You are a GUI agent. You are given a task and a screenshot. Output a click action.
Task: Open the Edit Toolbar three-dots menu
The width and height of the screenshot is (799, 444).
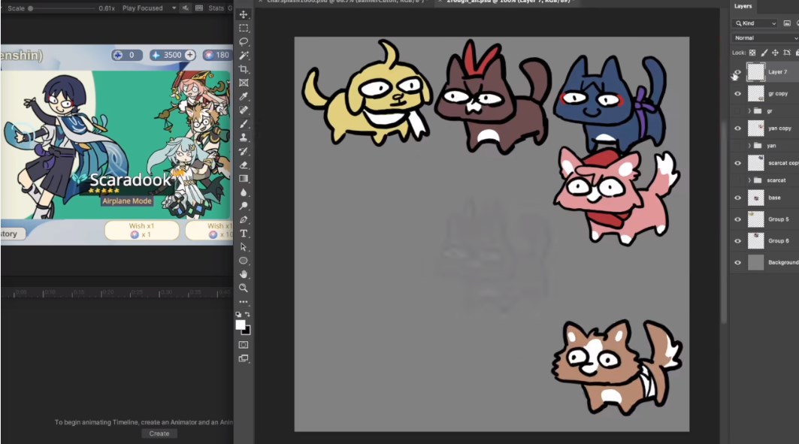pos(244,302)
